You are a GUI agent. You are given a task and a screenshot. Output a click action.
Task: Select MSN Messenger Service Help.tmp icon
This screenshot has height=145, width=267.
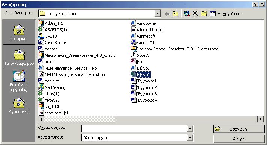41,75
